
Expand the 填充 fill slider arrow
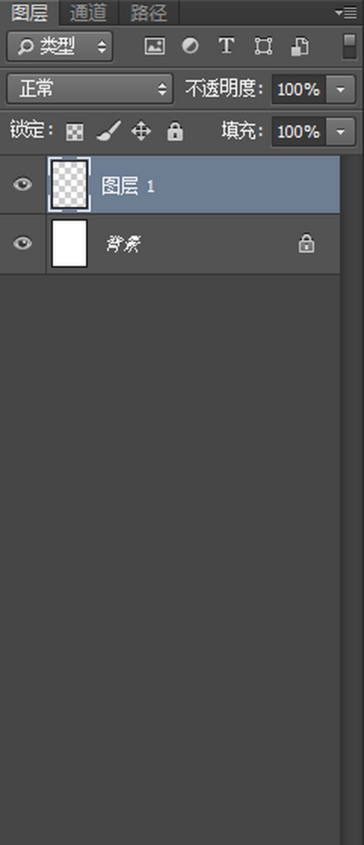tap(340, 132)
